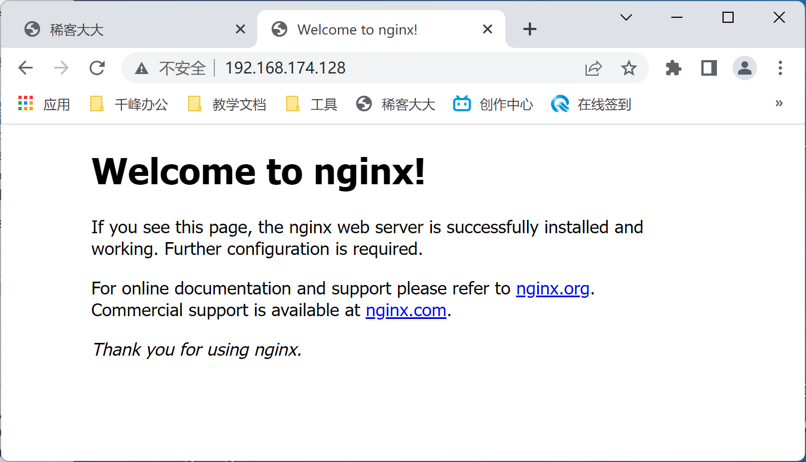The height and width of the screenshot is (462, 806).
Task: Open the browser extensions puzzle icon
Action: [673, 68]
